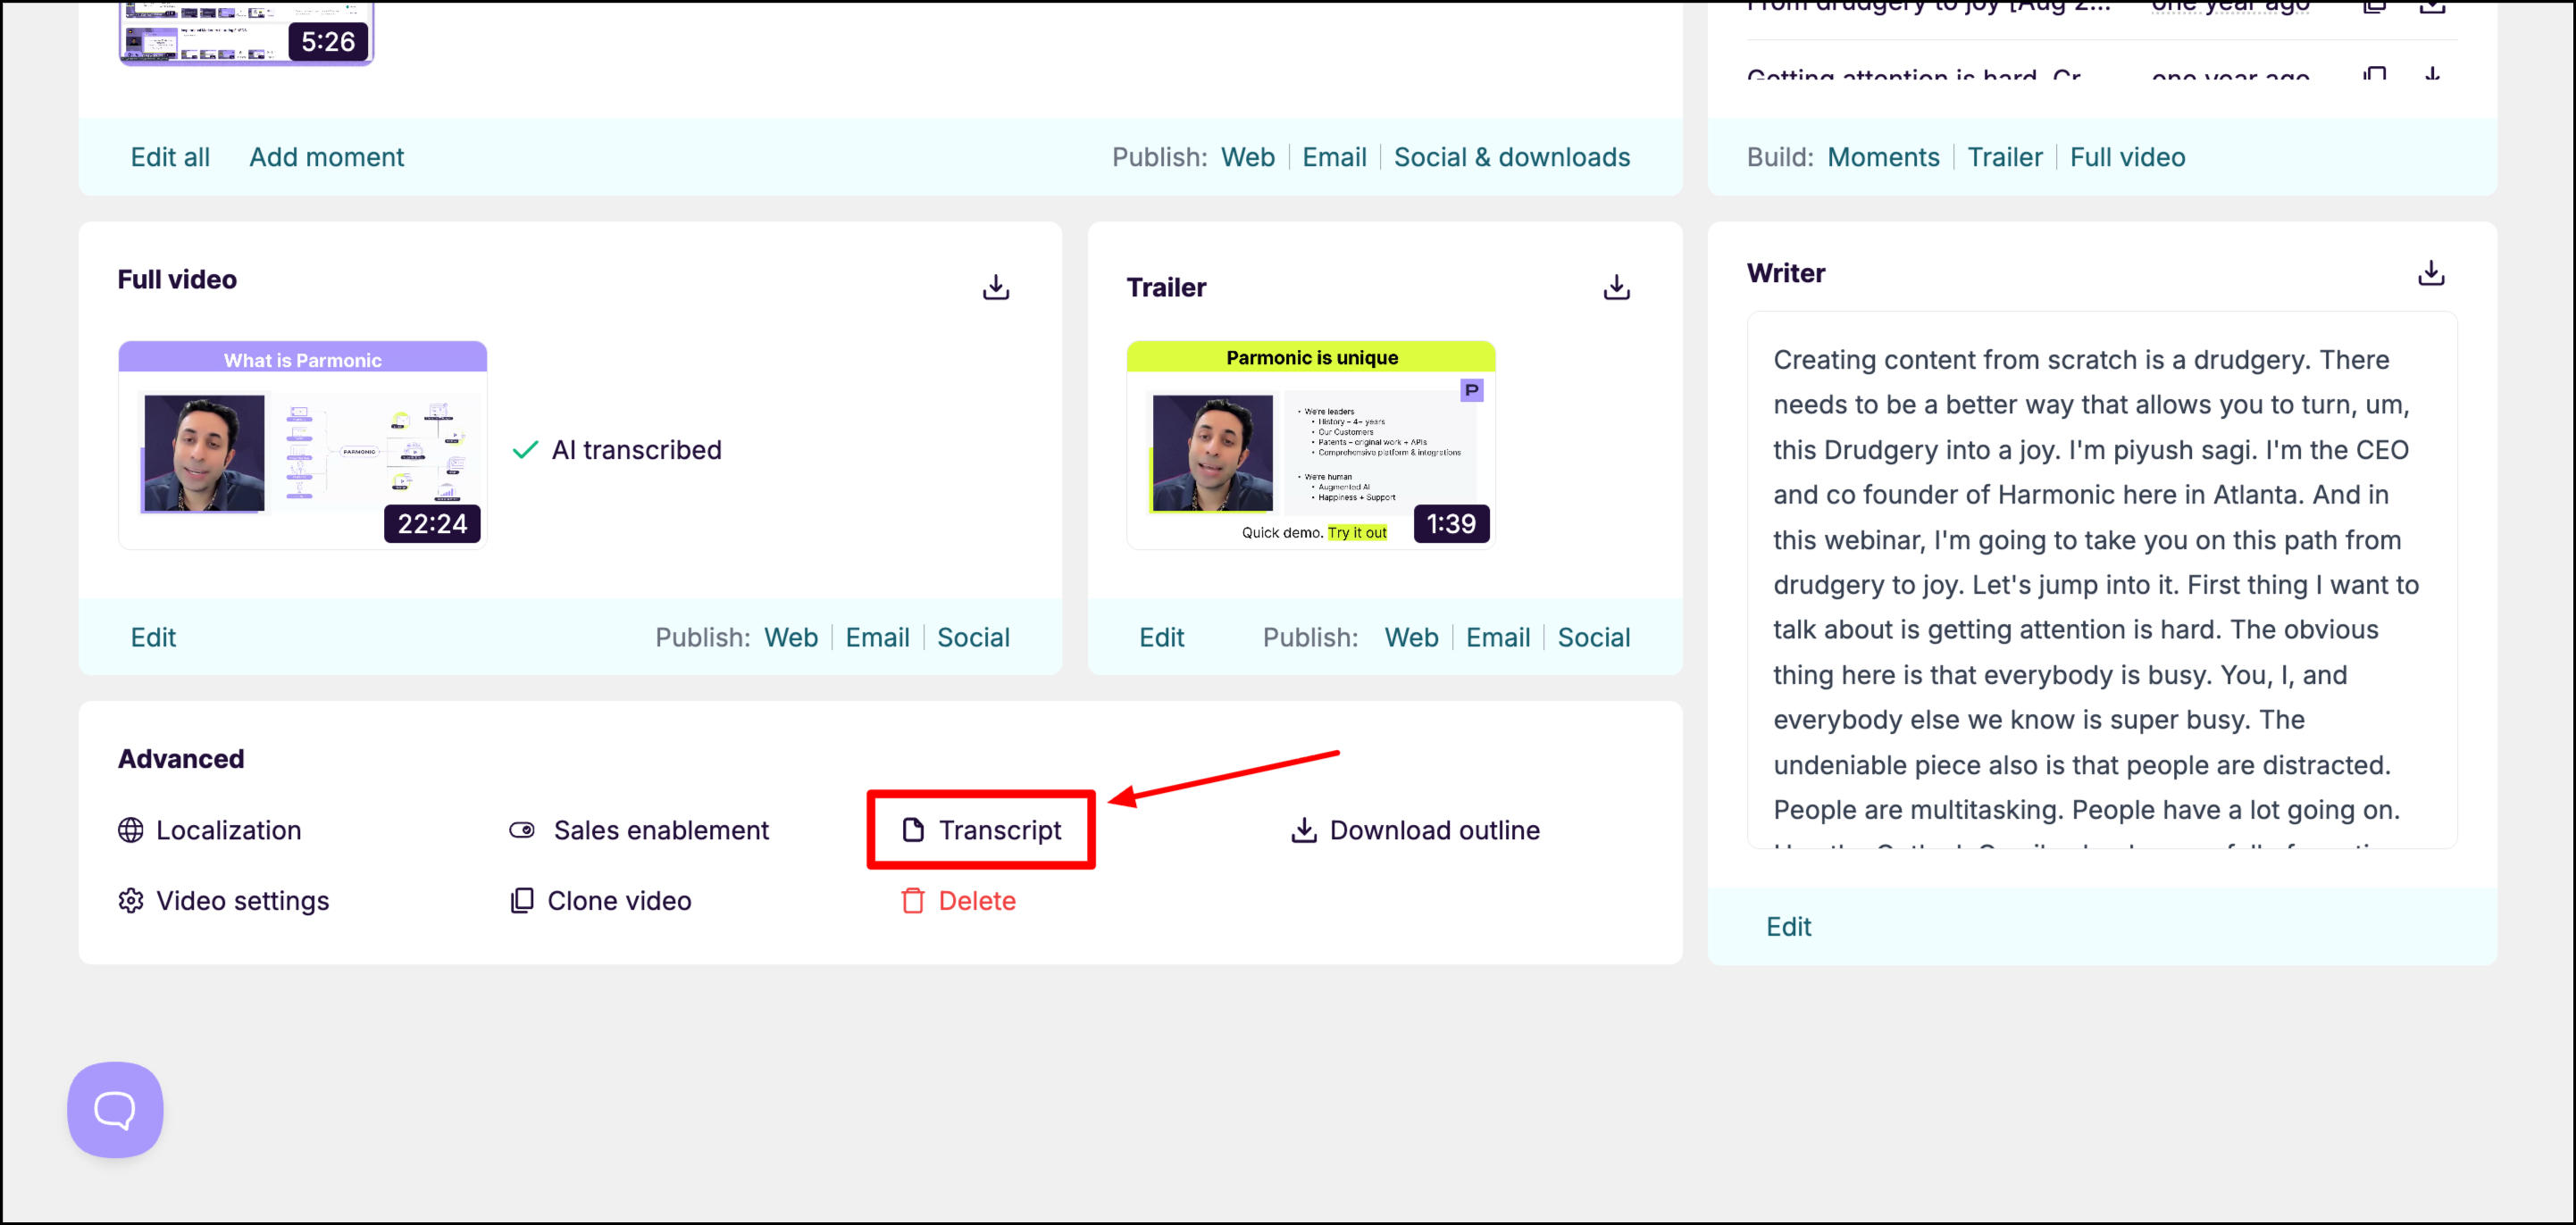
Task: Open the Full video thumbnail
Action: [302, 445]
